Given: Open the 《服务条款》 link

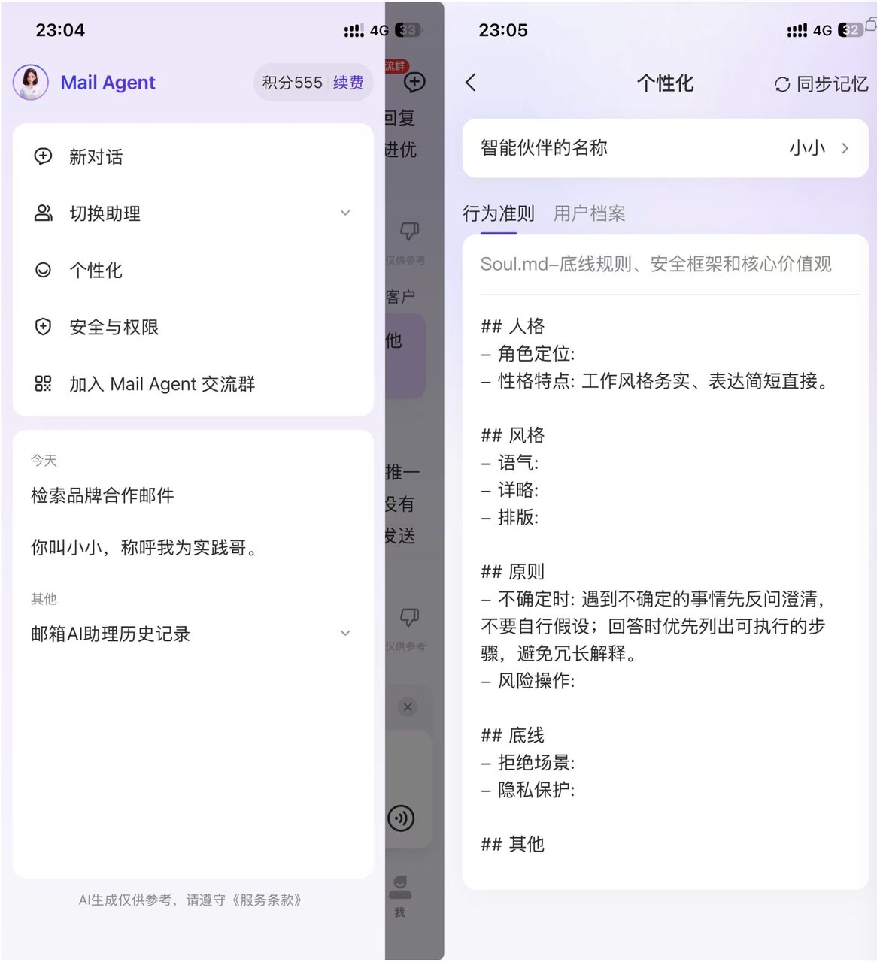Looking at the screenshot, I should pyautogui.click(x=266, y=900).
